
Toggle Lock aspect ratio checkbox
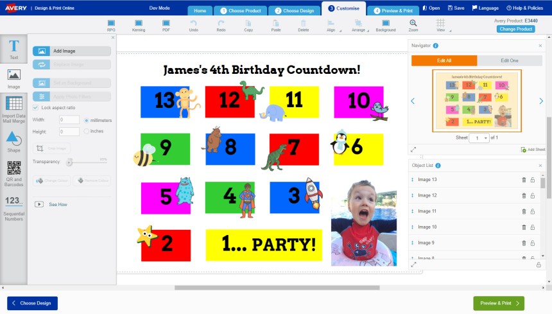pyautogui.click(x=35, y=107)
